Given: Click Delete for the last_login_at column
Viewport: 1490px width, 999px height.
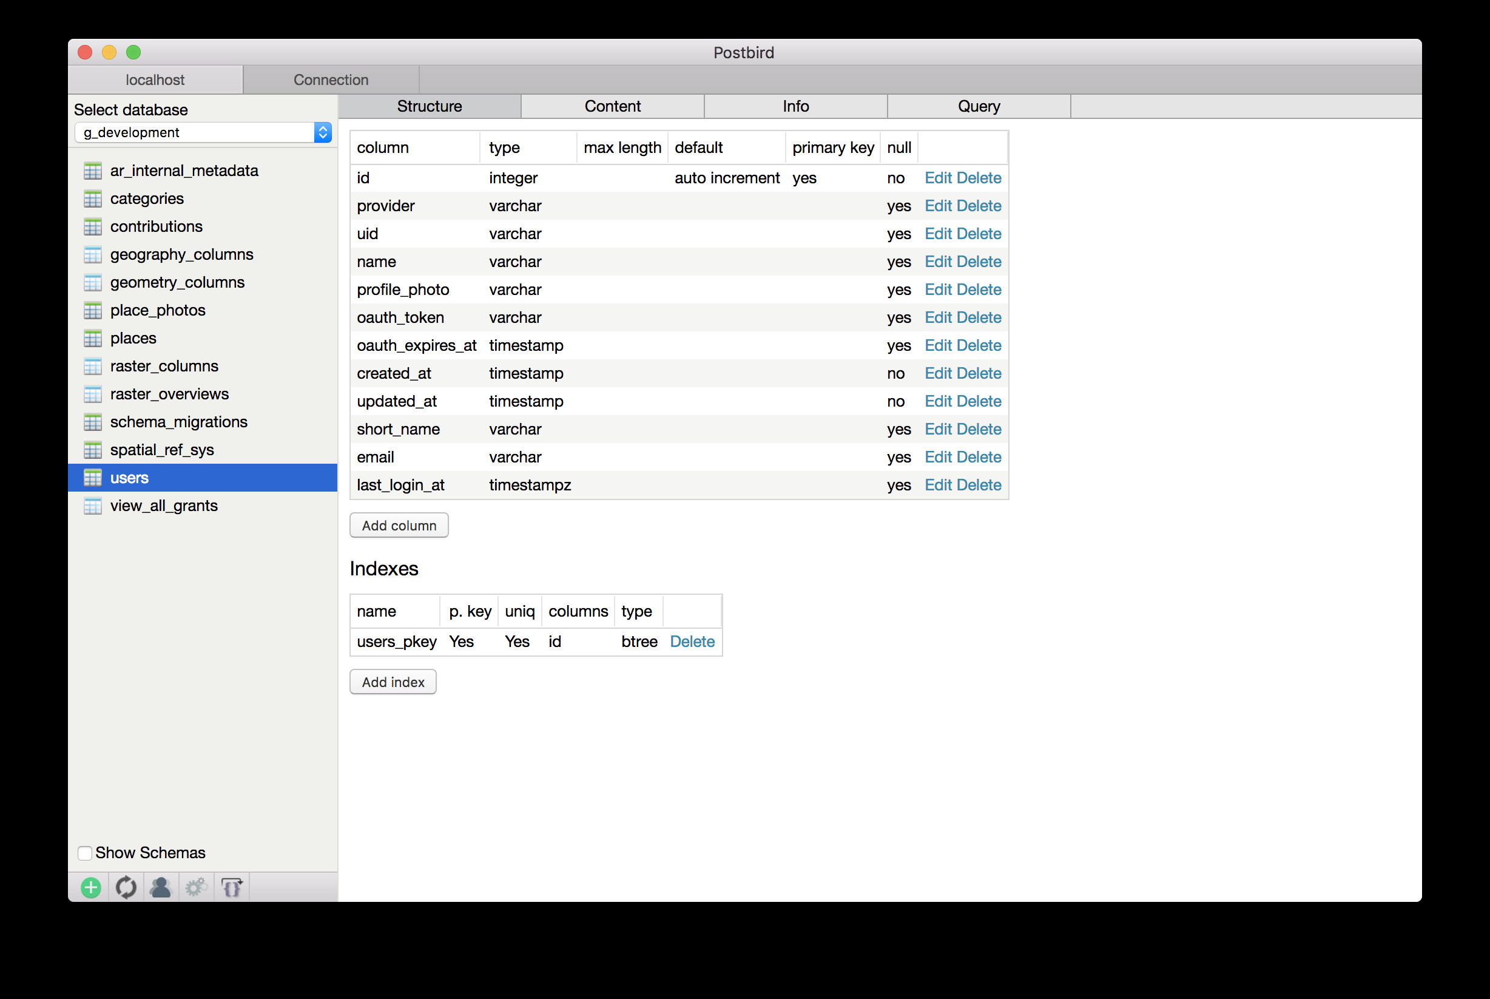Looking at the screenshot, I should (x=979, y=486).
